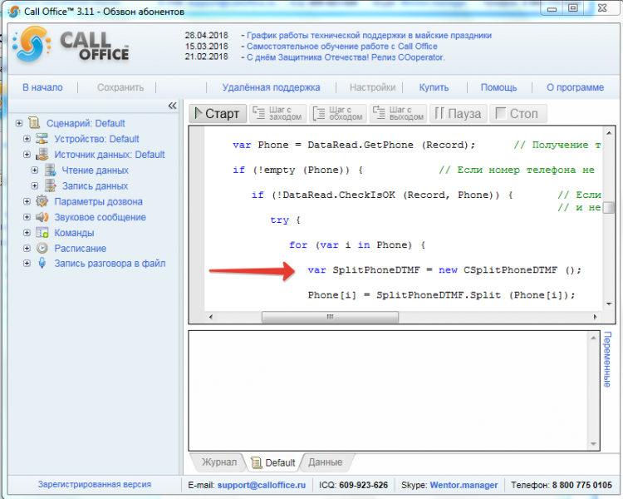This screenshot has width=623, height=499.
Task: Expand the Команды node
Action: pos(27,232)
